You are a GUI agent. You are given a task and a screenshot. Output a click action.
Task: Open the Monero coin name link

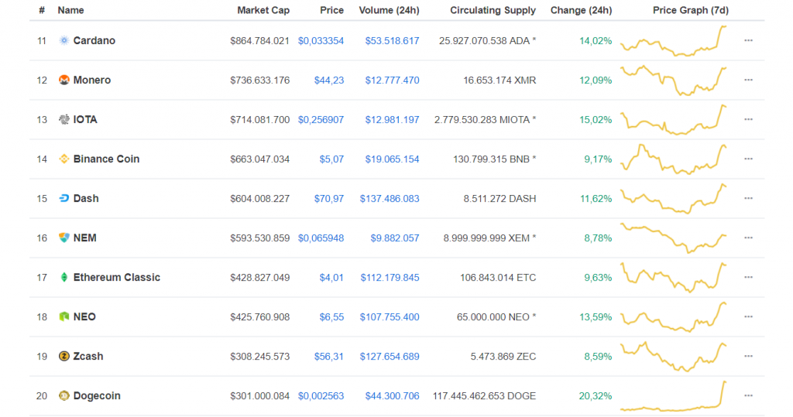(92, 80)
